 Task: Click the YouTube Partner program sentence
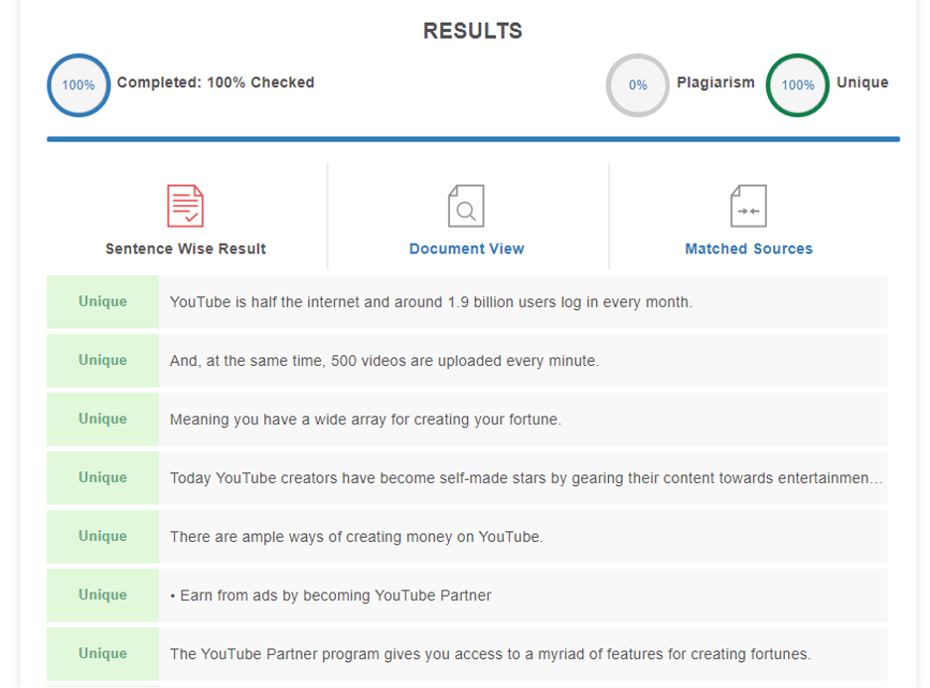click(x=490, y=654)
